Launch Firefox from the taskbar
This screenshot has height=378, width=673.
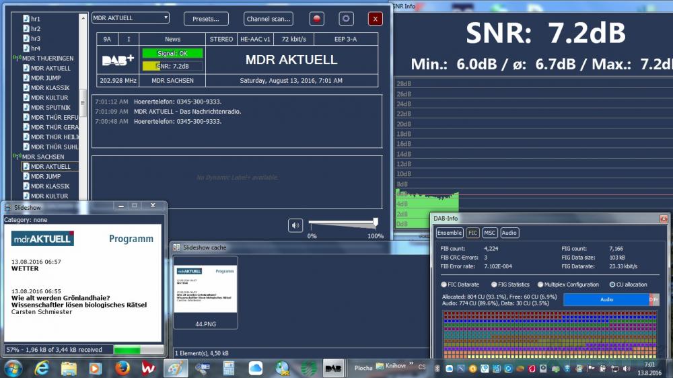tap(122, 368)
